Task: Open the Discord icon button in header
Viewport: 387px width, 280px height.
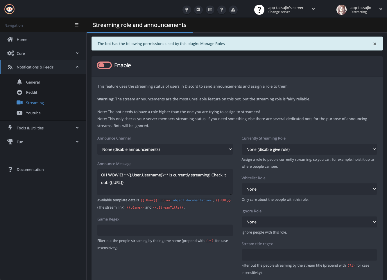Action: coord(198,10)
